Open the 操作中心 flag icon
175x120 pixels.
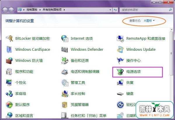(x=120, y=61)
